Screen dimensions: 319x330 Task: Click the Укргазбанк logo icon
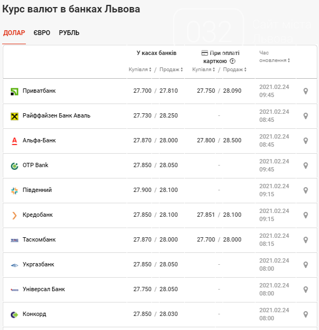pyautogui.click(x=15, y=265)
